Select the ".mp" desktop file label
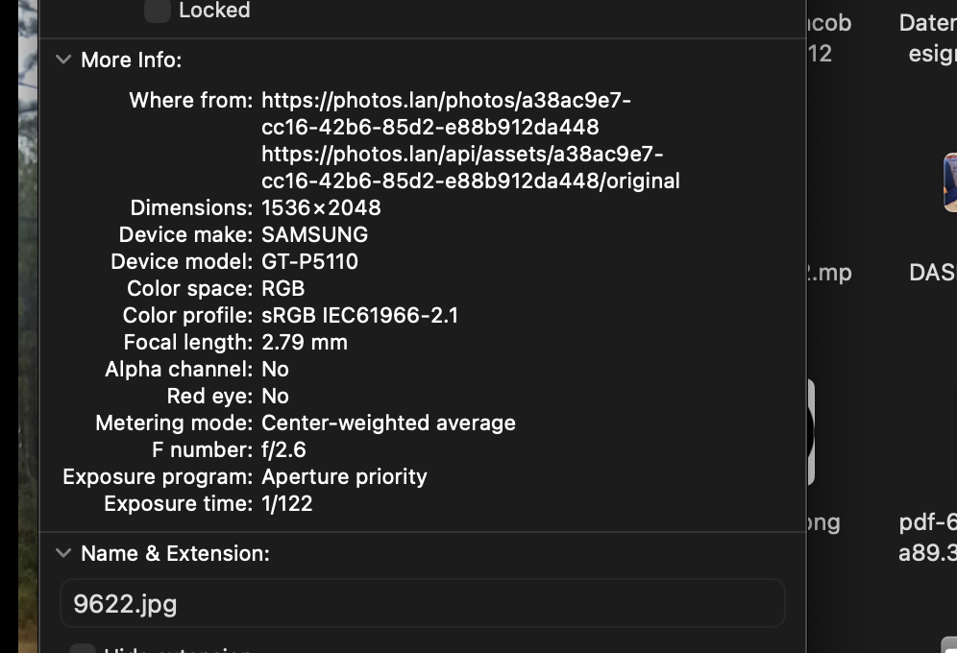957x653 pixels. pyautogui.click(x=828, y=273)
